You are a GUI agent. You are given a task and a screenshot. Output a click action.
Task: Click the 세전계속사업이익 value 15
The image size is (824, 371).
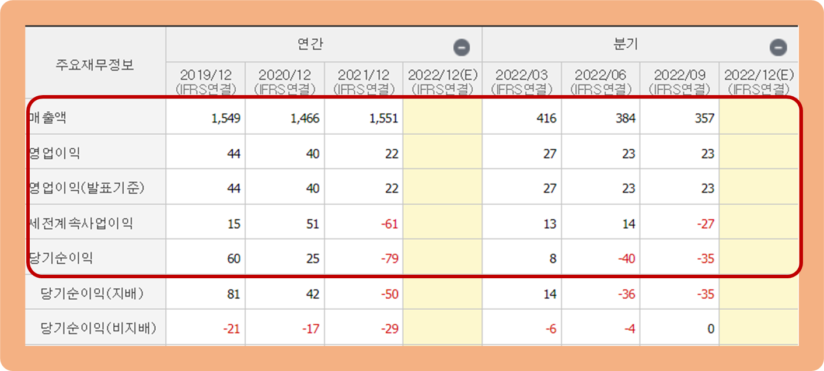point(234,224)
